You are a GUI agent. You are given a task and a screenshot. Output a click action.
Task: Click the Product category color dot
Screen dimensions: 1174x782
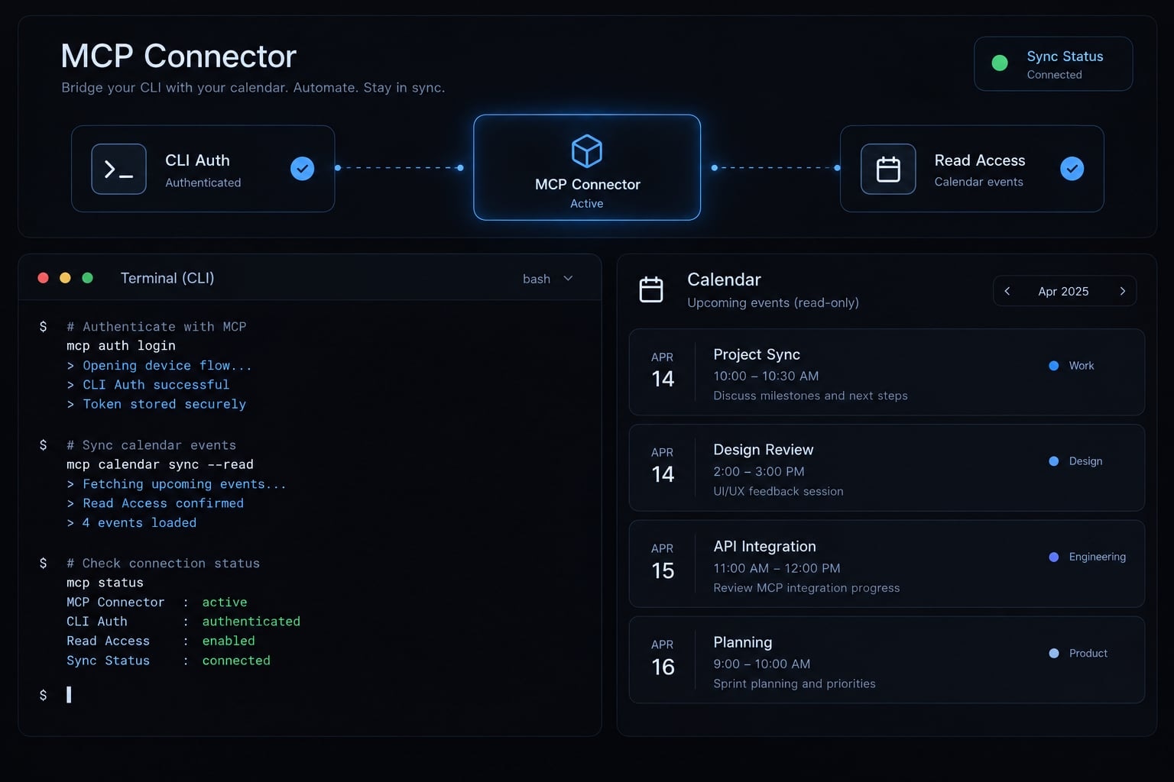pyautogui.click(x=1054, y=654)
